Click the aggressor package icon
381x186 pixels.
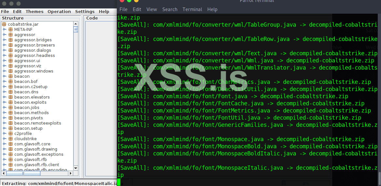point(10,35)
